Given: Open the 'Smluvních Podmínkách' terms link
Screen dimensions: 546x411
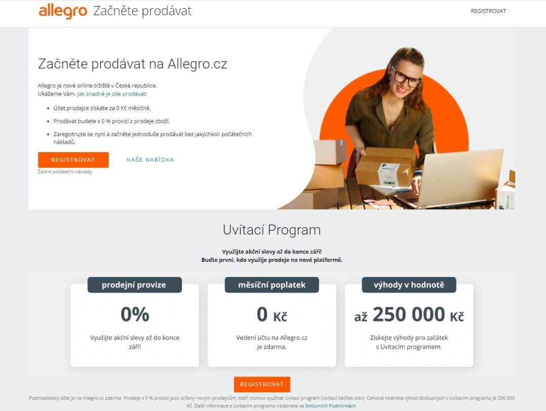Looking at the screenshot, I should point(331,406).
